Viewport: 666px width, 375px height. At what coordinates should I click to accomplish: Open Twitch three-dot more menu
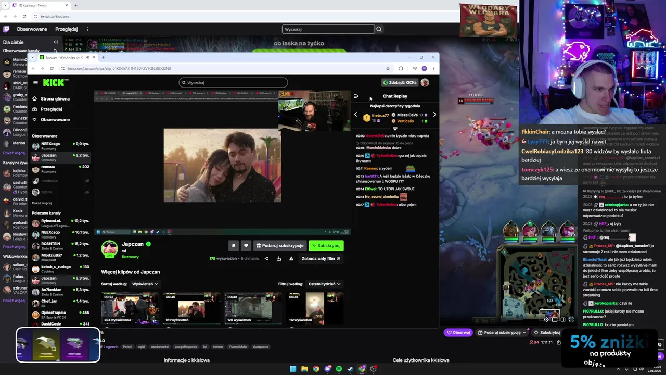88,29
